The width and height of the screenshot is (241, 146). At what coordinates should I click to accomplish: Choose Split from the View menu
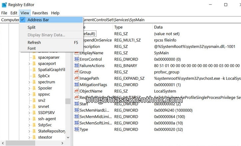pyautogui.click(x=51, y=27)
